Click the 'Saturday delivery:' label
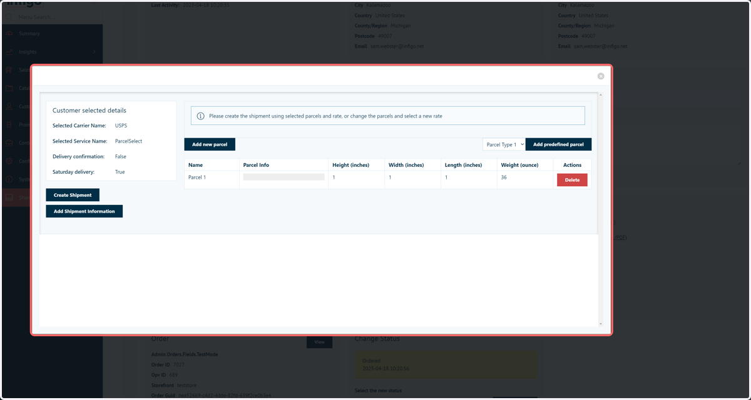Screen dimensions: 751x400 pos(73,172)
